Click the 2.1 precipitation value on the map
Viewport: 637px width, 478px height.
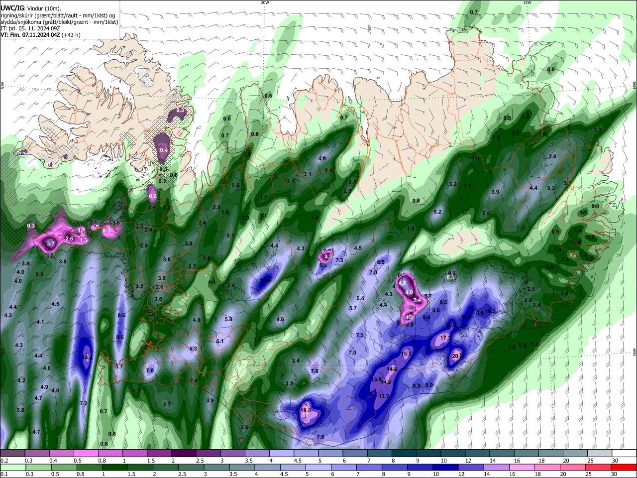pyautogui.click(x=291, y=181)
